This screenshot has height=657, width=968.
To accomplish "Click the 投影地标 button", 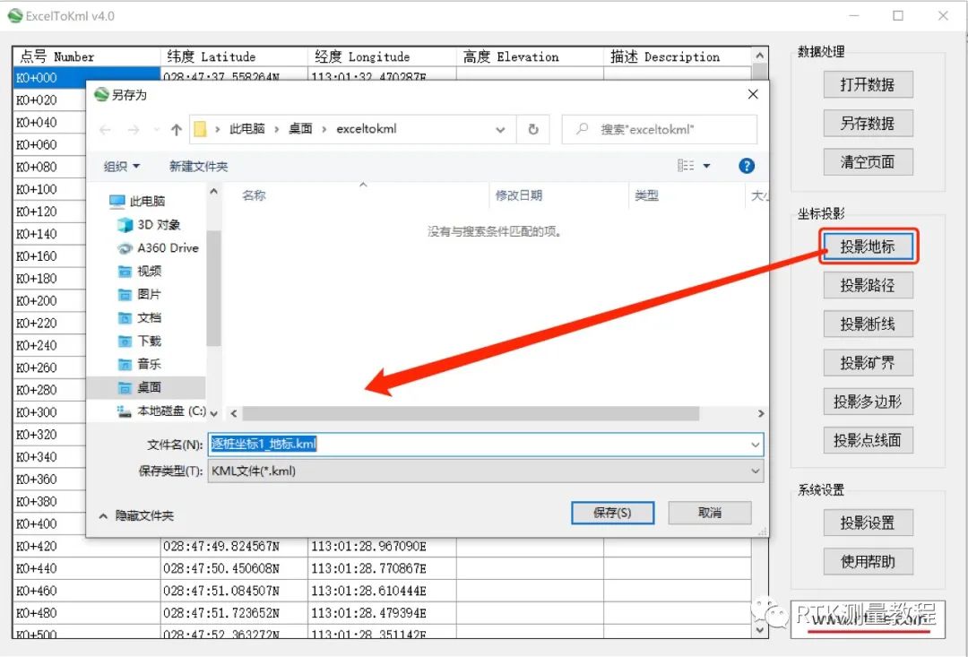I will point(868,246).
